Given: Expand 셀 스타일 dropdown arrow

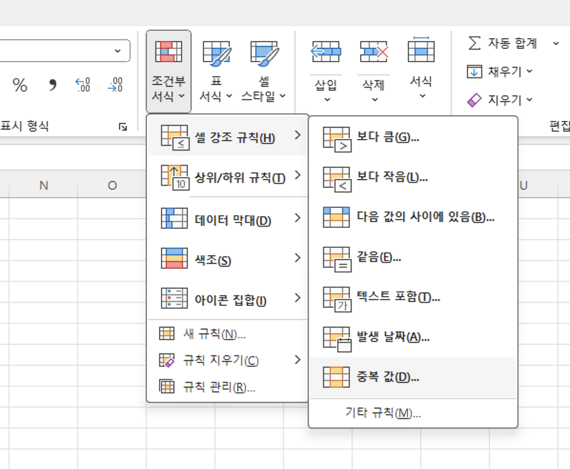Looking at the screenshot, I should tap(283, 96).
